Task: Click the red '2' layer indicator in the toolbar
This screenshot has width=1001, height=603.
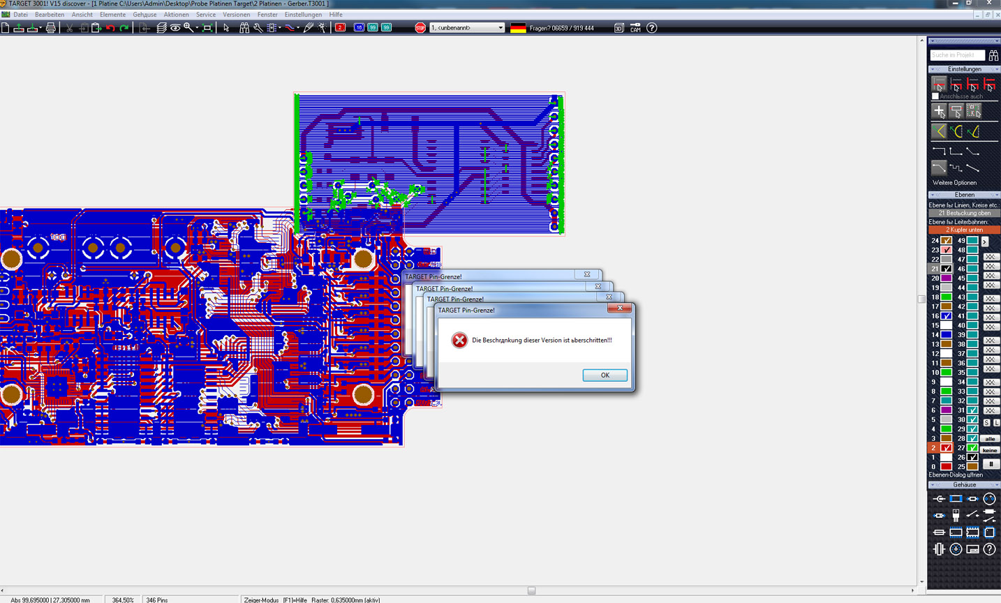Action: coord(340,28)
